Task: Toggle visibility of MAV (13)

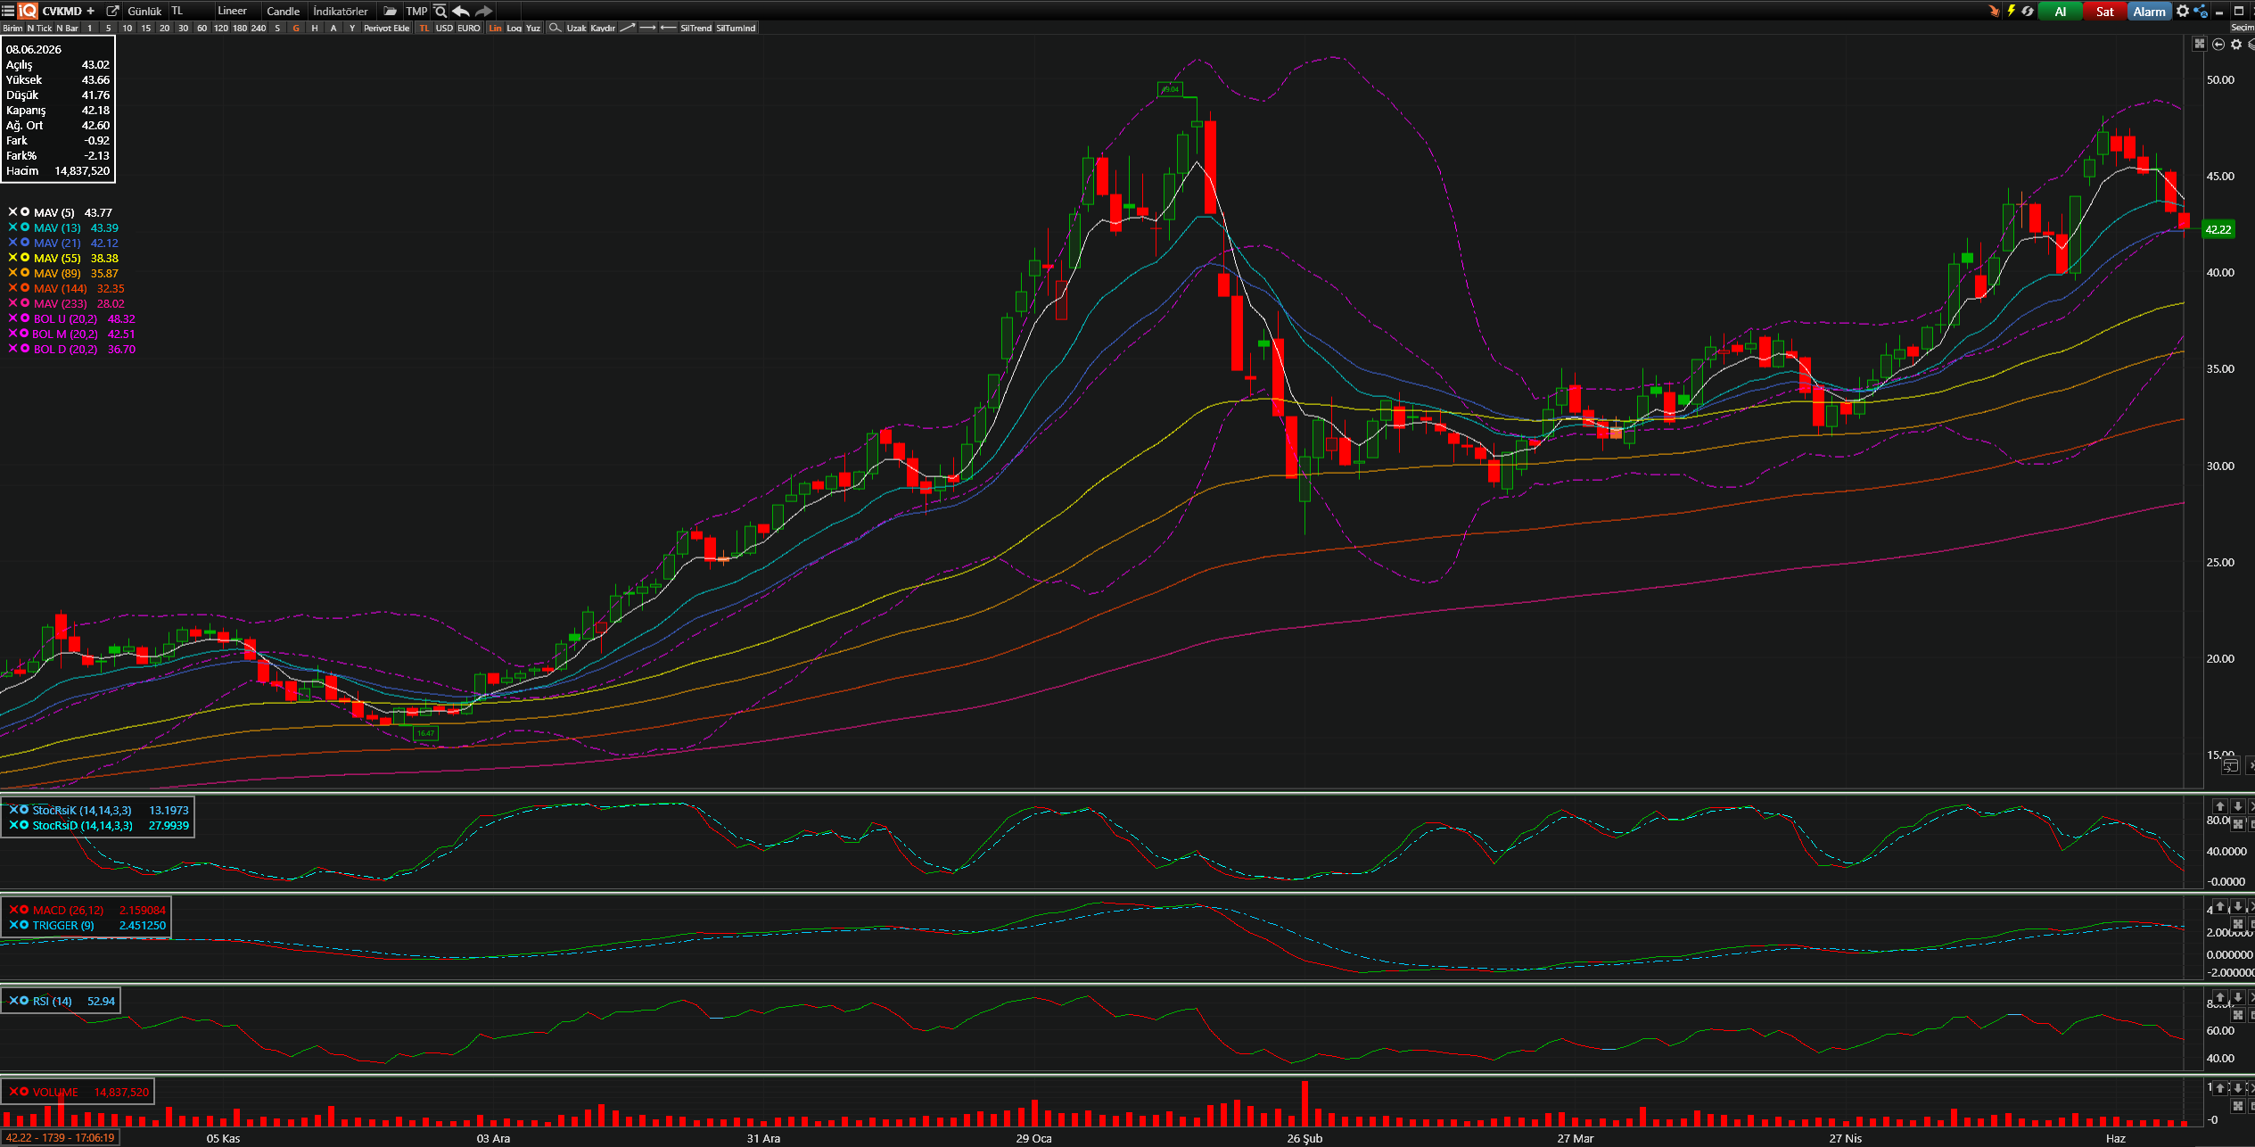Action: [x=25, y=227]
